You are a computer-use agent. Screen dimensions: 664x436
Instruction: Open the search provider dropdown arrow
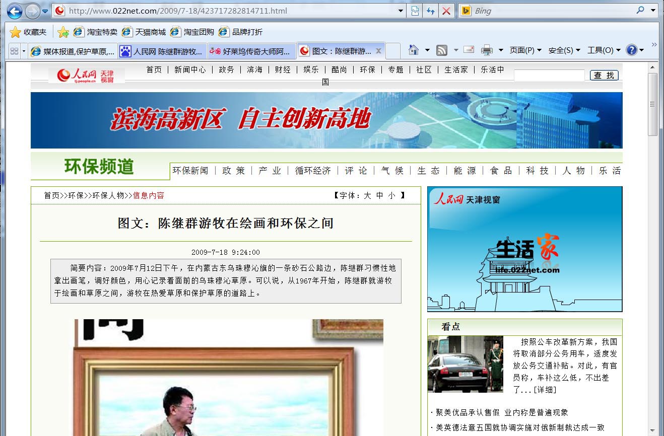(x=653, y=11)
